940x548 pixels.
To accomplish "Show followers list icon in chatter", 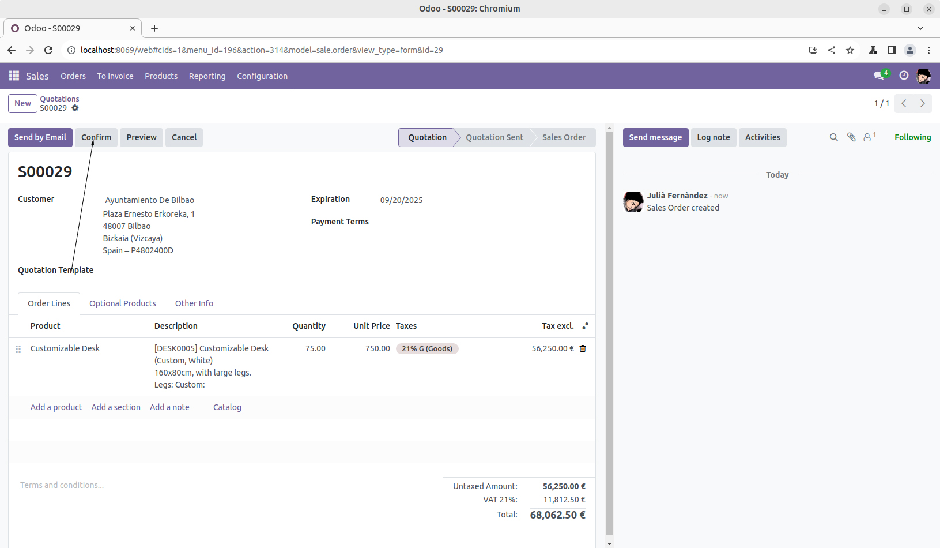I will pyautogui.click(x=868, y=137).
